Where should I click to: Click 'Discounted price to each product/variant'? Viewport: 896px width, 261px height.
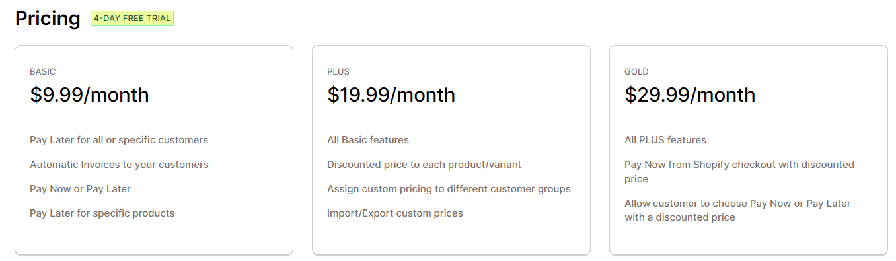pyautogui.click(x=424, y=165)
